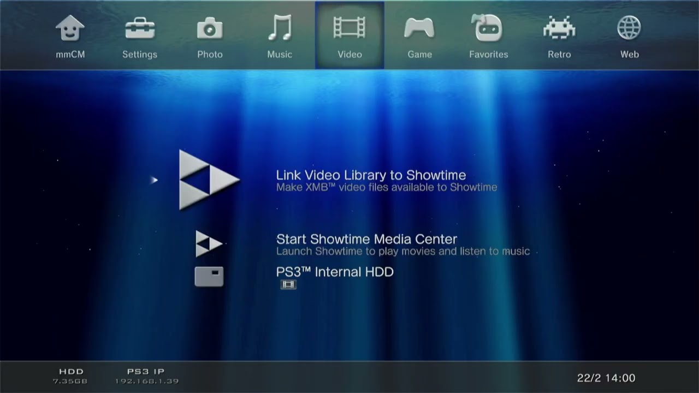Open the Game controller icon
This screenshot has width=699, height=393.
[419, 28]
